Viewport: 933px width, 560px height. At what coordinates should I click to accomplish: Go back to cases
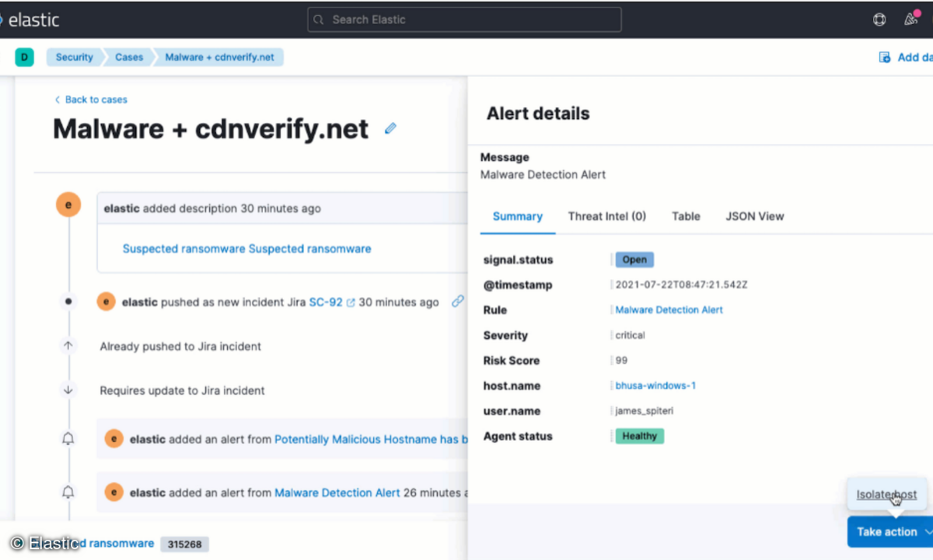91,100
